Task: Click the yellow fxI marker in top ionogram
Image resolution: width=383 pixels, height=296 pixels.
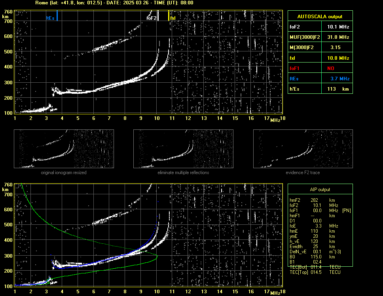Action: pyautogui.click(x=169, y=15)
